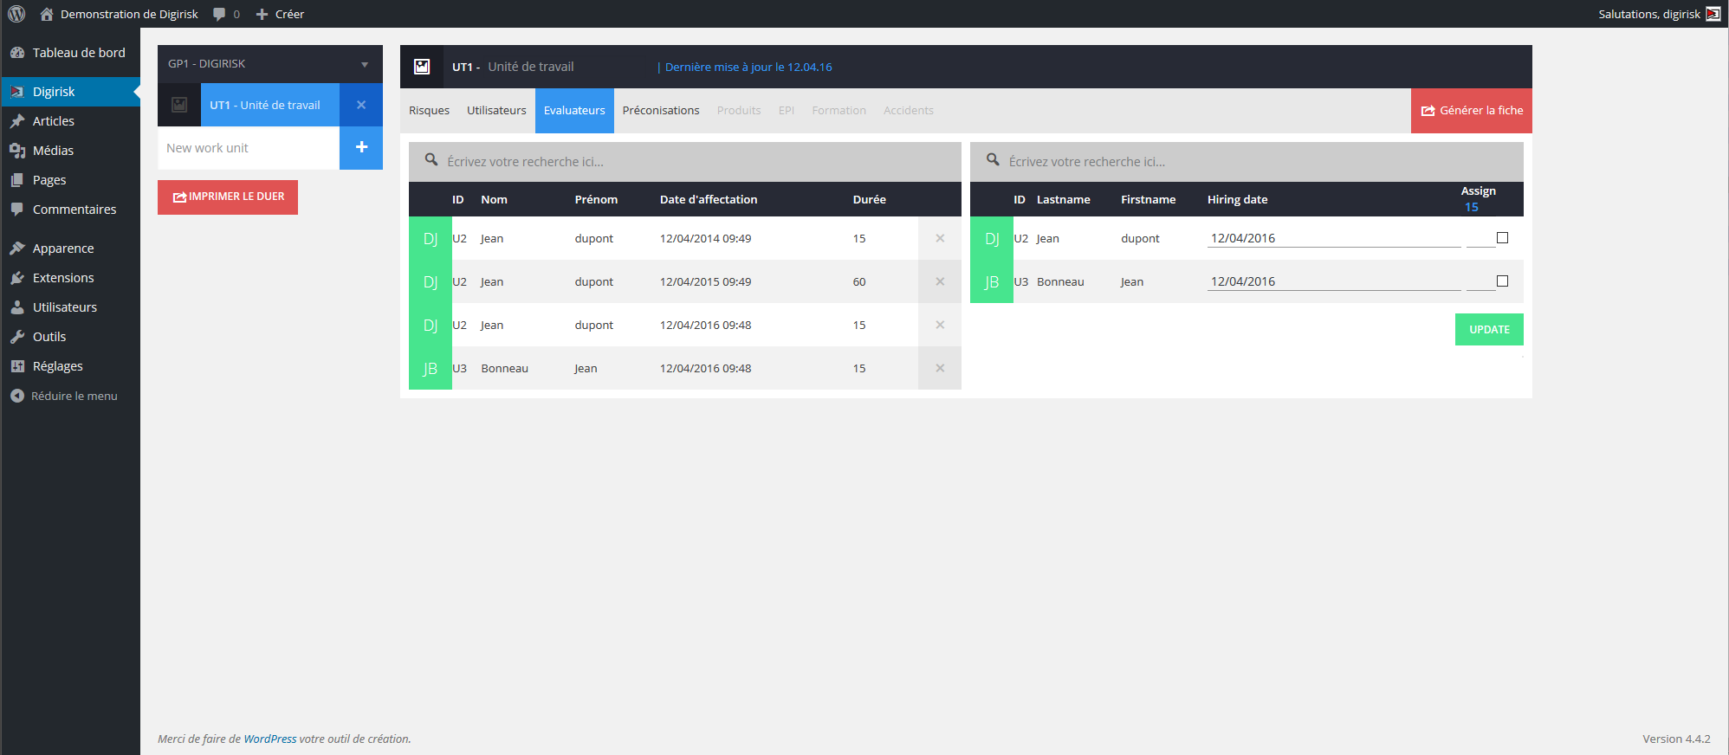Open the comments bubble in admin bar
The width and height of the screenshot is (1729, 755).
coord(225,14)
